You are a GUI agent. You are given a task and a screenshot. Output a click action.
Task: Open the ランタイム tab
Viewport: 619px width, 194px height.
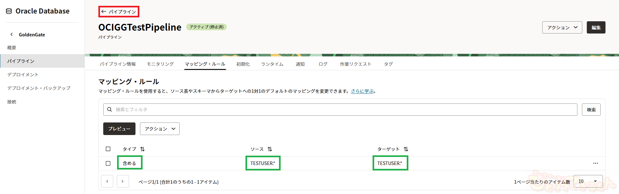[x=272, y=64]
